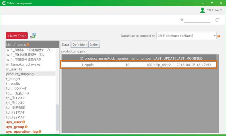
Task: Click the database table import icon
Action: click(33, 36)
